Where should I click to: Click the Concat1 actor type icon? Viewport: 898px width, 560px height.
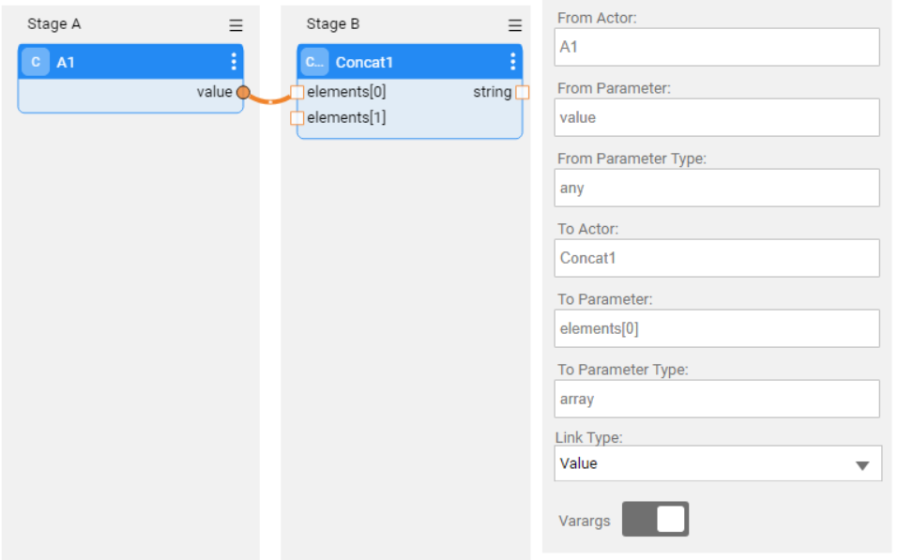pos(314,62)
